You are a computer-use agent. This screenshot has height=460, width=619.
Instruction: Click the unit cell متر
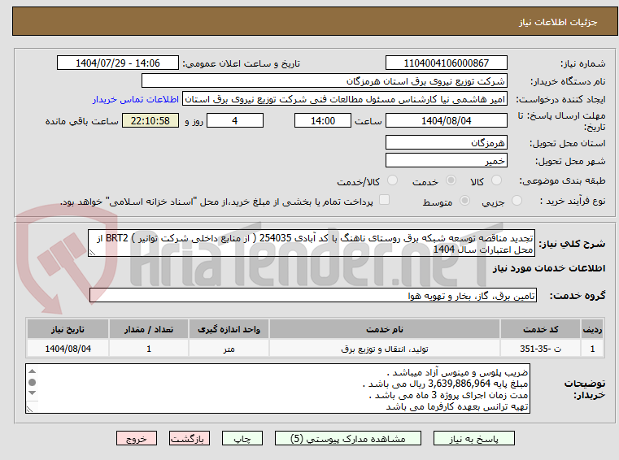229,349
